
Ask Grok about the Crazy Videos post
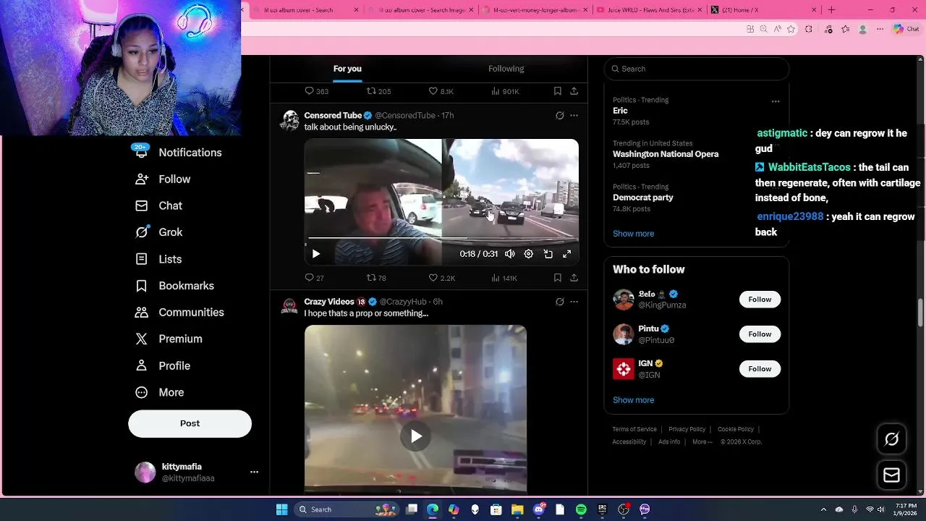(559, 302)
